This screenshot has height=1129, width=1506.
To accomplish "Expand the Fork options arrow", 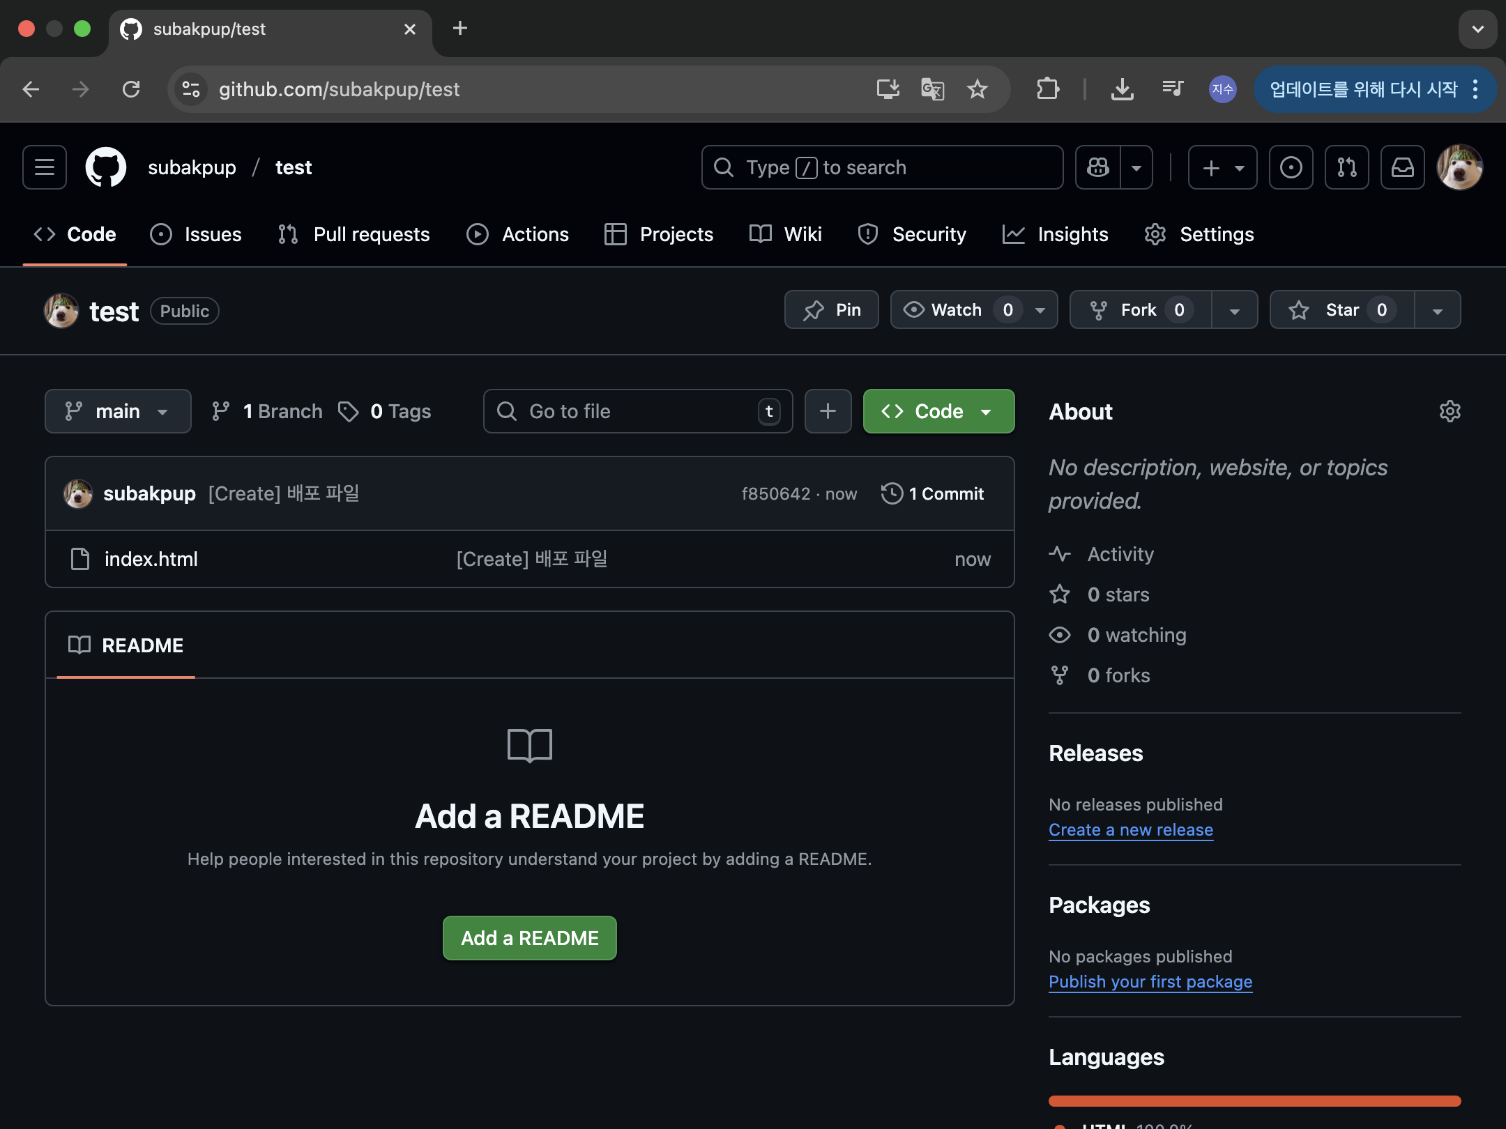I will [x=1234, y=310].
